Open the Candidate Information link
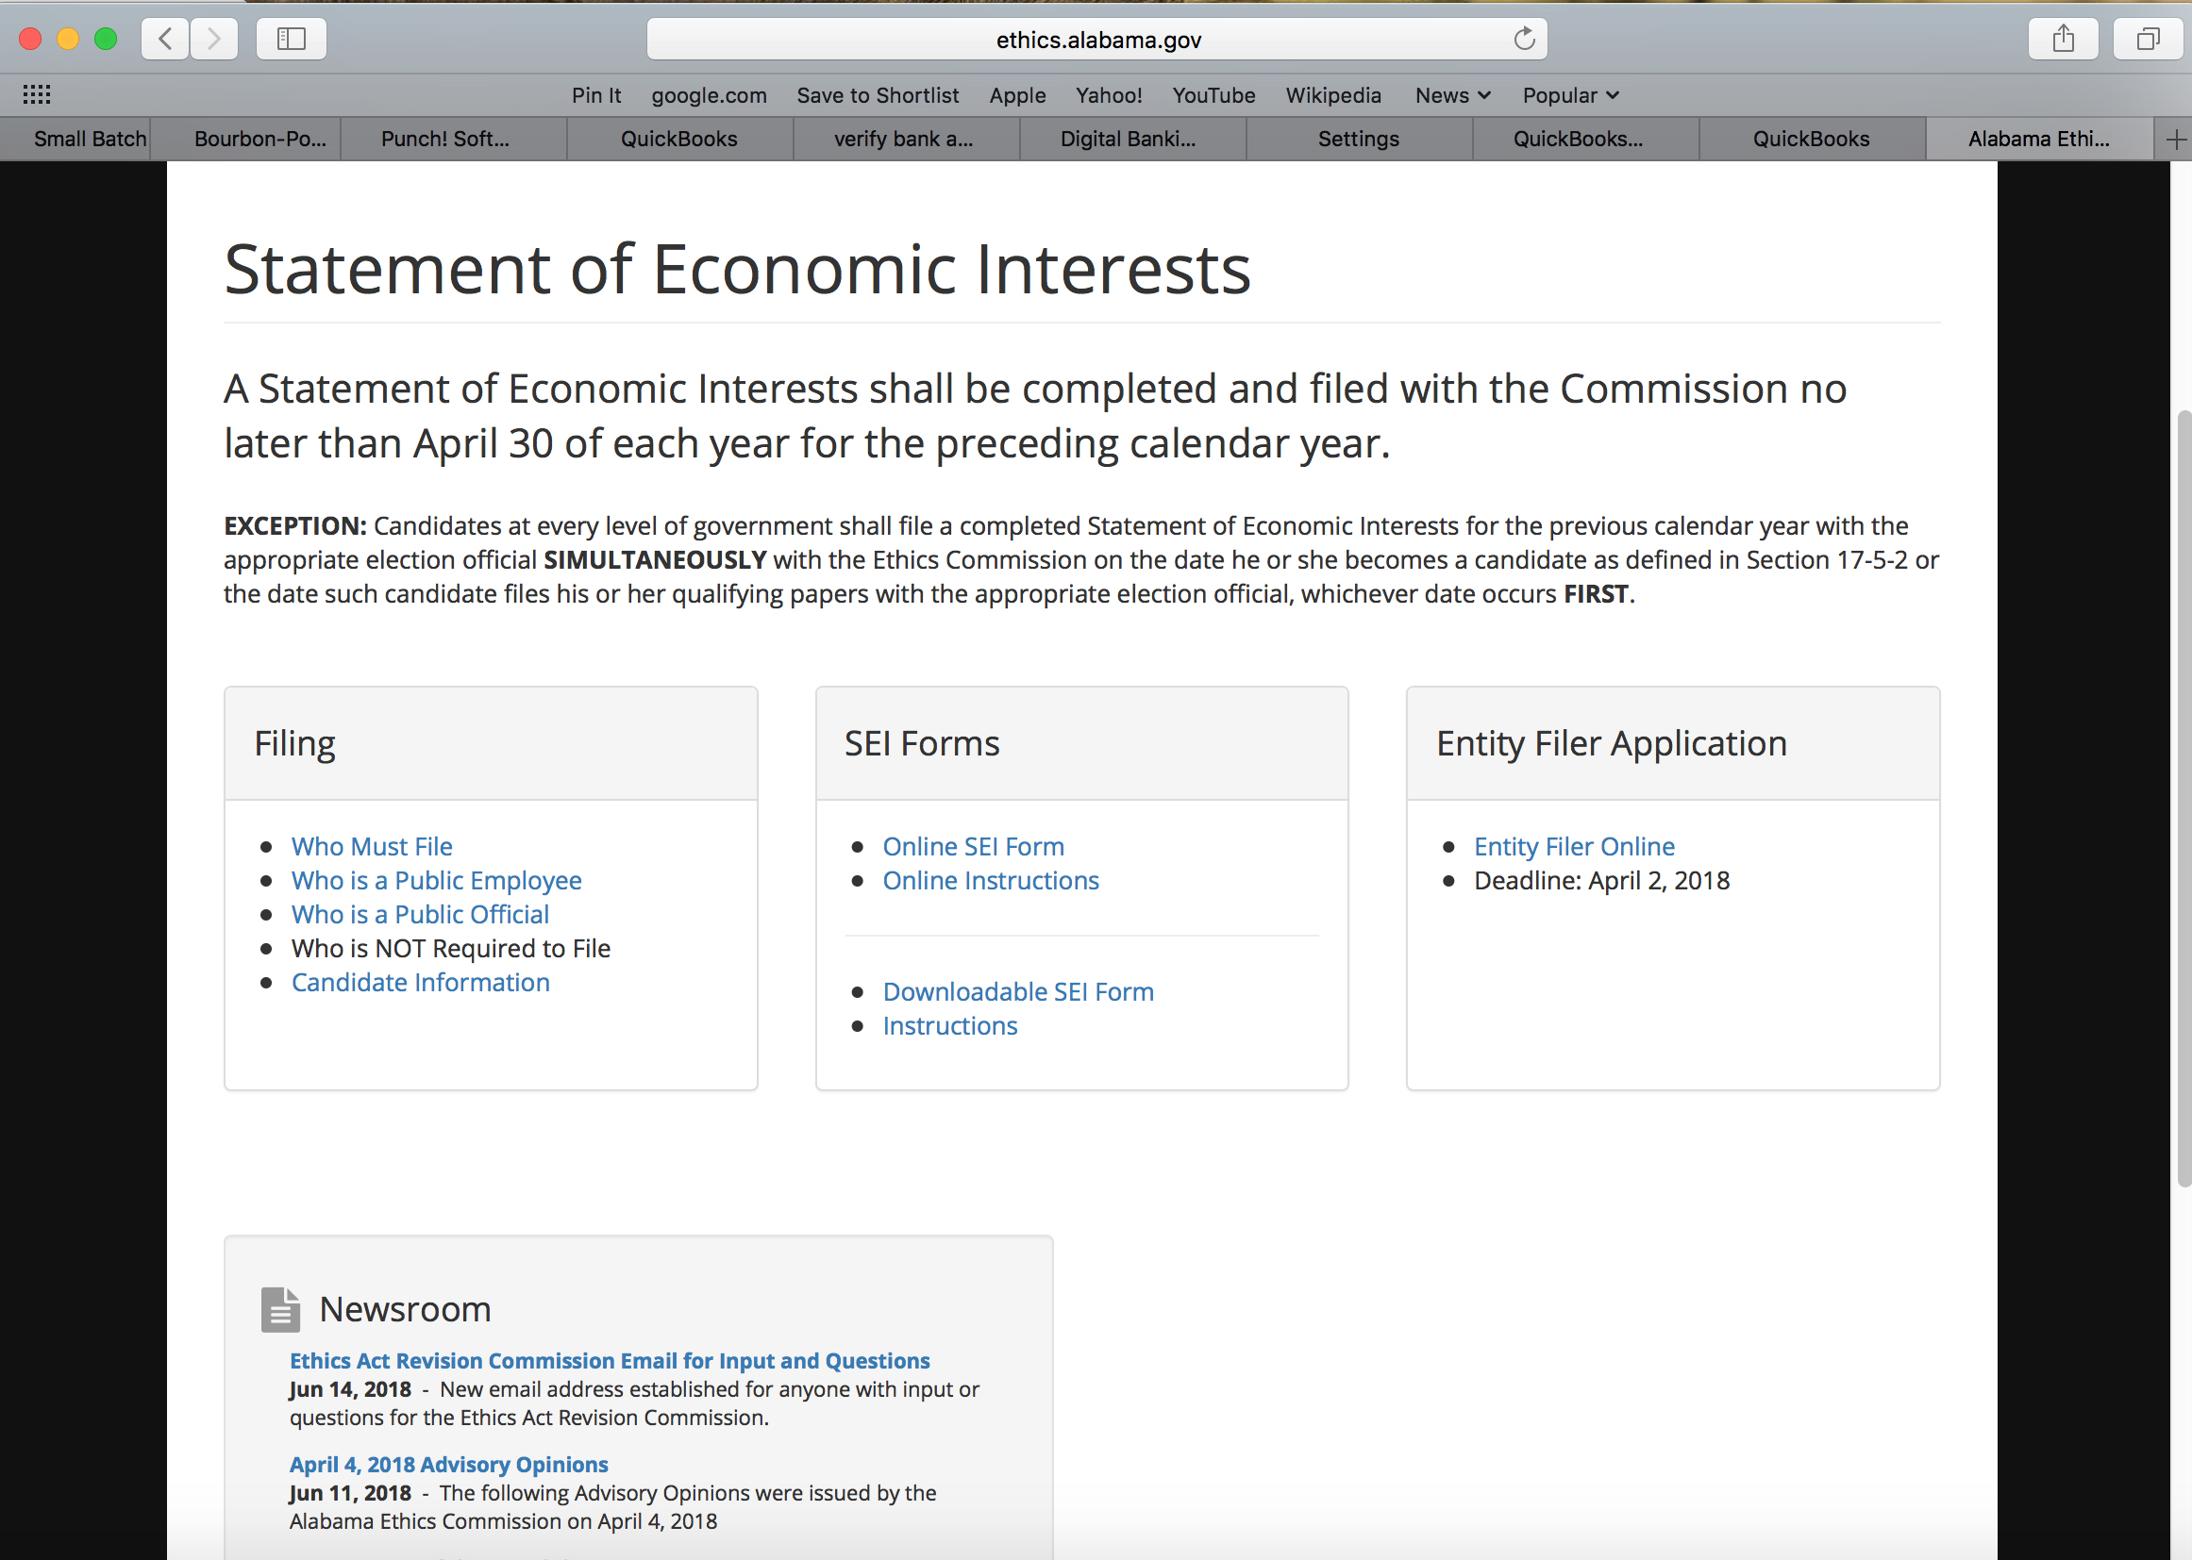The width and height of the screenshot is (2192, 1560). (421, 982)
